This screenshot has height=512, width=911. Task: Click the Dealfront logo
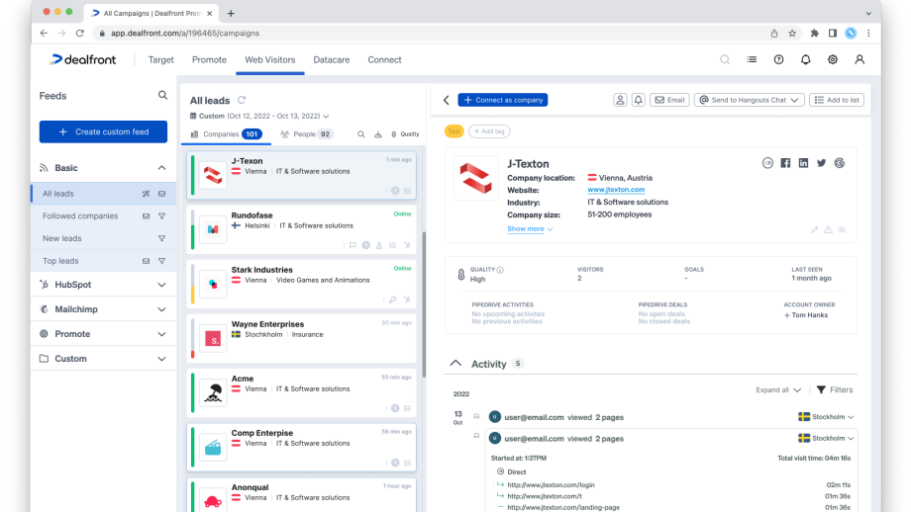[82, 59]
